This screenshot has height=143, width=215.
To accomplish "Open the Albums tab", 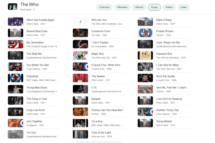I will coord(139,7).
